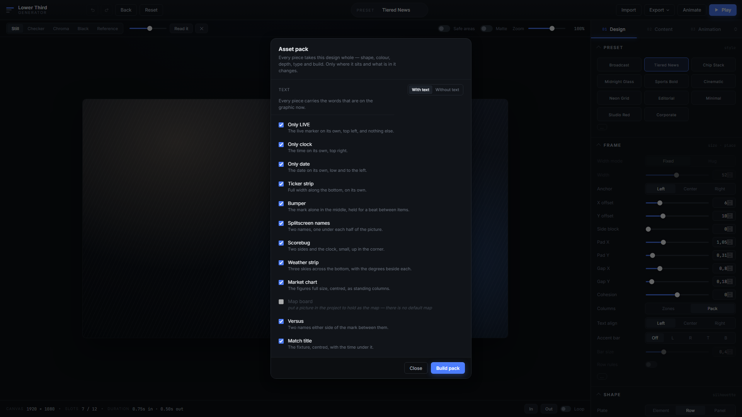Click the Lower Third Generator logo icon
The width and height of the screenshot is (742, 417).
(x=10, y=10)
